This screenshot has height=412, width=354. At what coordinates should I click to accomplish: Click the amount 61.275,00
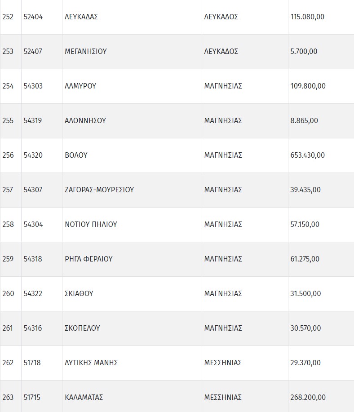click(305, 259)
